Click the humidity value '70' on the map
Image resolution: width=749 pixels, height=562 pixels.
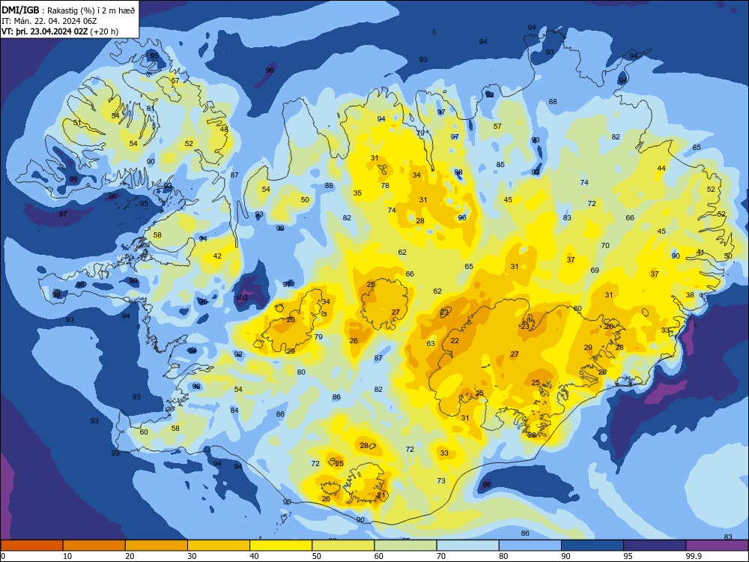pos(605,245)
